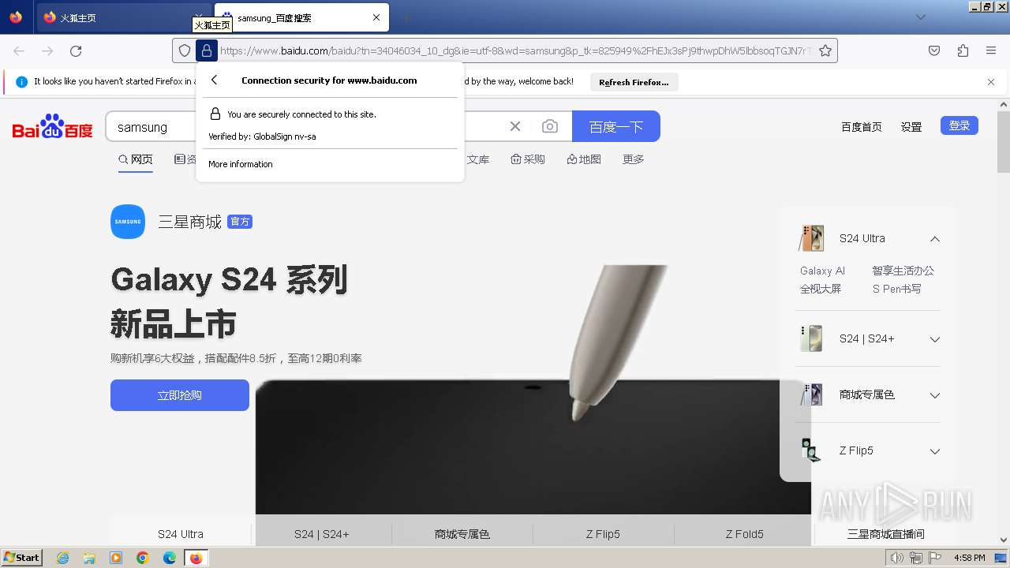Select the samsung_百度搜索 tab
1010x568 pixels.
click(301, 17)
